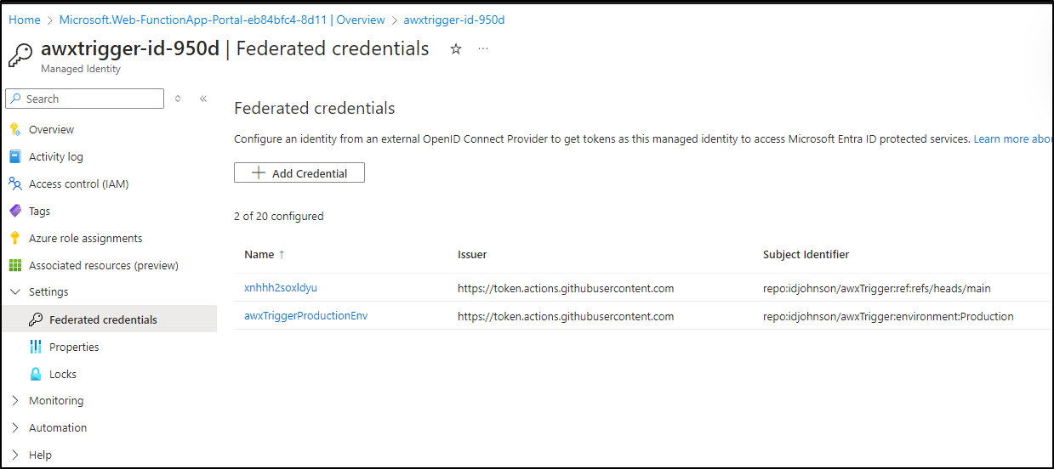Click the Add Credential button
This screenshot has height=469, width=1054.
[299, 173]
